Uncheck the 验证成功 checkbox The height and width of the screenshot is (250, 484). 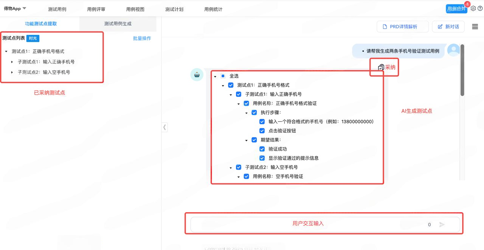262,149
